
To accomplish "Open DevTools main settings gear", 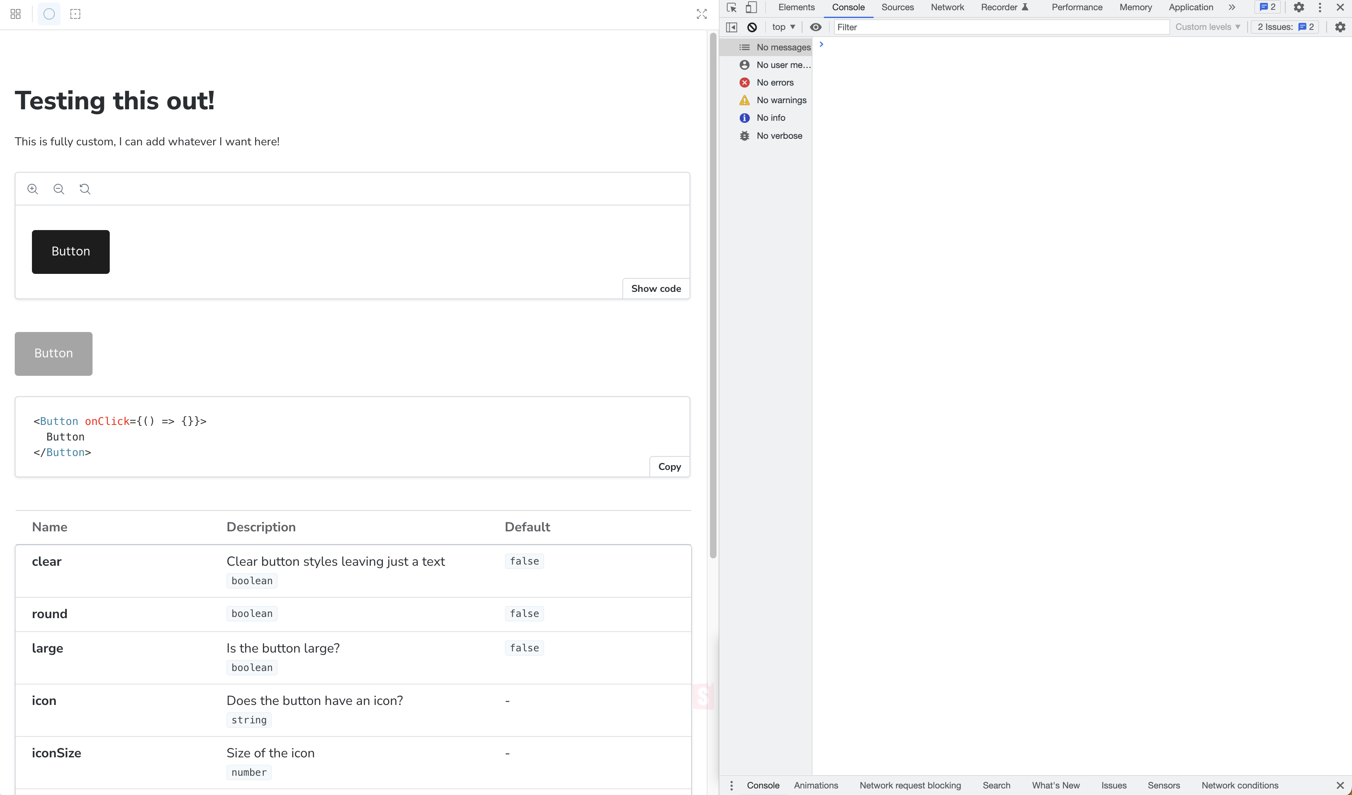I will (1299, 7).
